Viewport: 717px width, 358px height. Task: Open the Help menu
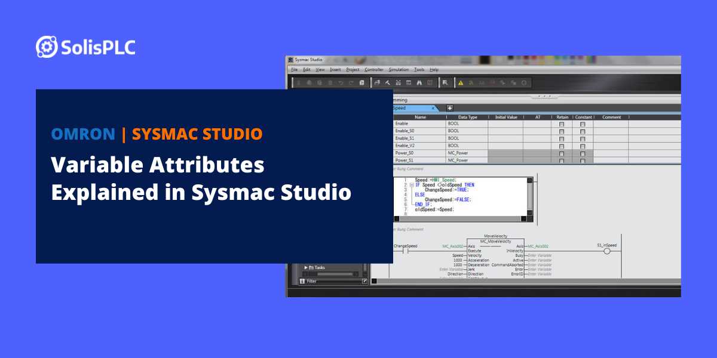click(x=434, y=70)
